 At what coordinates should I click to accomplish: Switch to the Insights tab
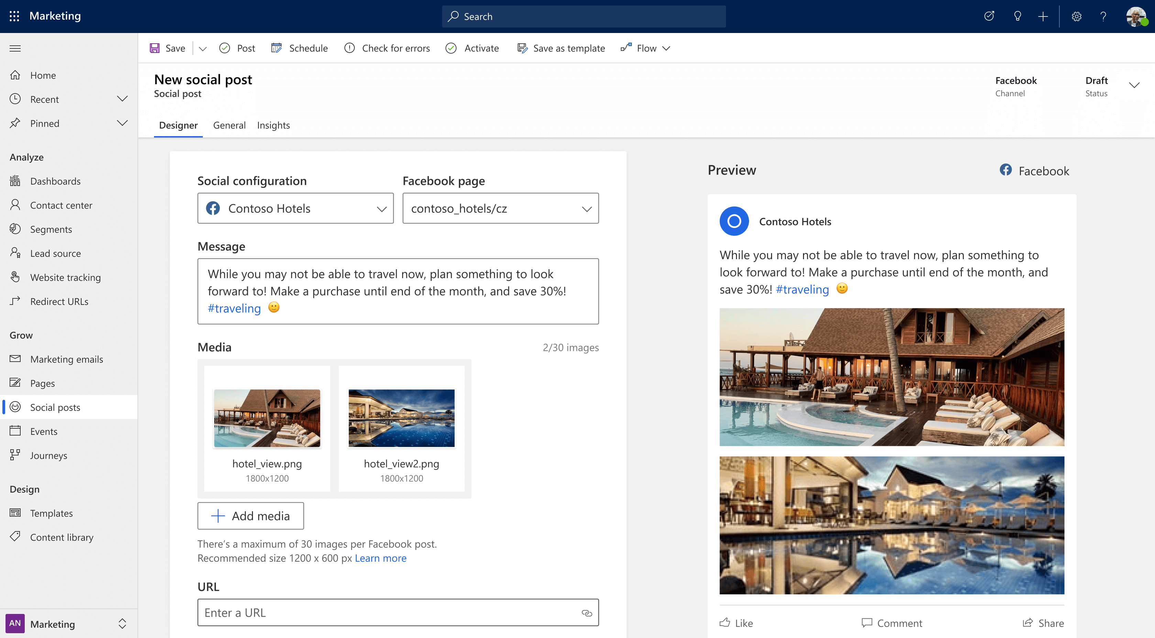[x=273, y=125]
